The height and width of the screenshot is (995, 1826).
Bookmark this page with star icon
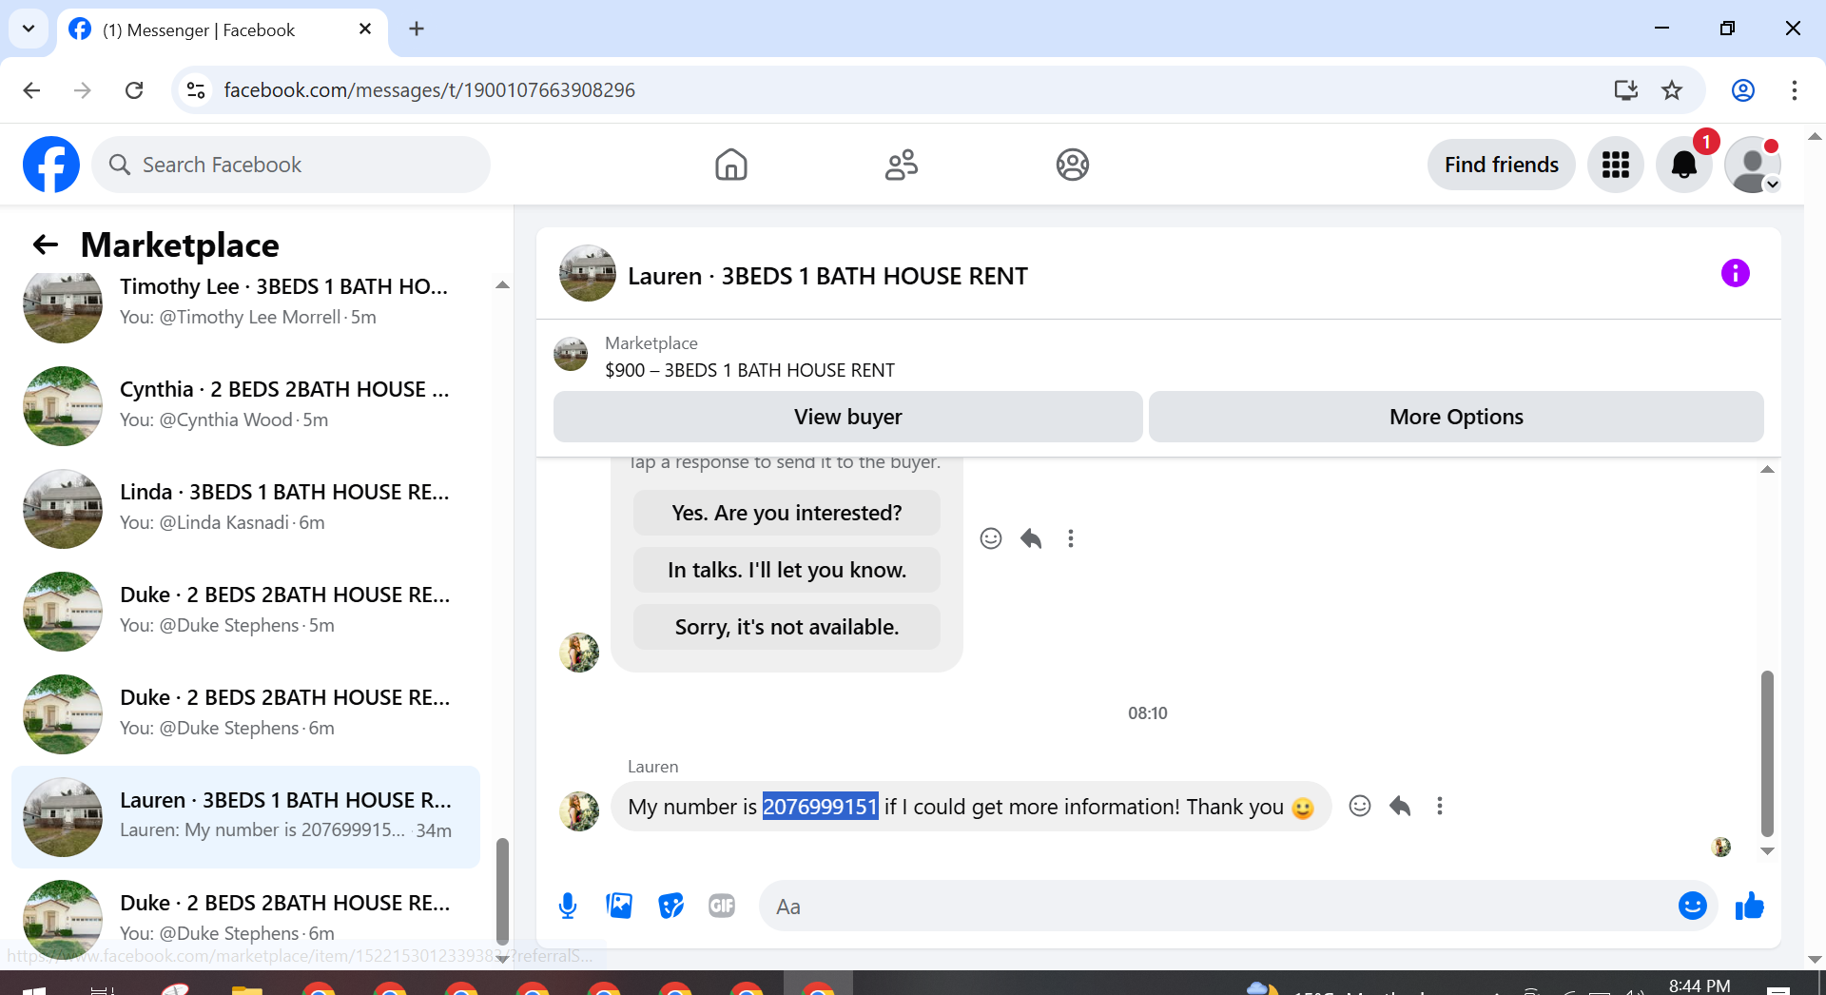point(1671,90)
